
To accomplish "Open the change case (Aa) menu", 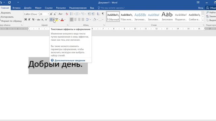I will click(60, 14).
